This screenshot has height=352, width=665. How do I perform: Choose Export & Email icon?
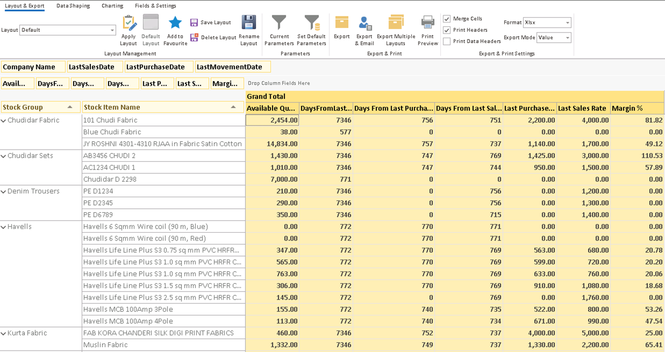365,23
